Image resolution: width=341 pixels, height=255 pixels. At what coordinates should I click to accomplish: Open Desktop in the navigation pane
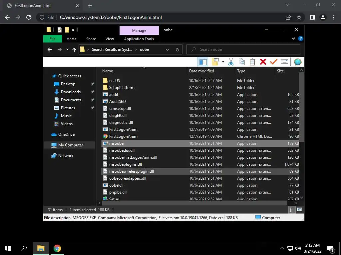pyautogui.click(x=68, y=84)
